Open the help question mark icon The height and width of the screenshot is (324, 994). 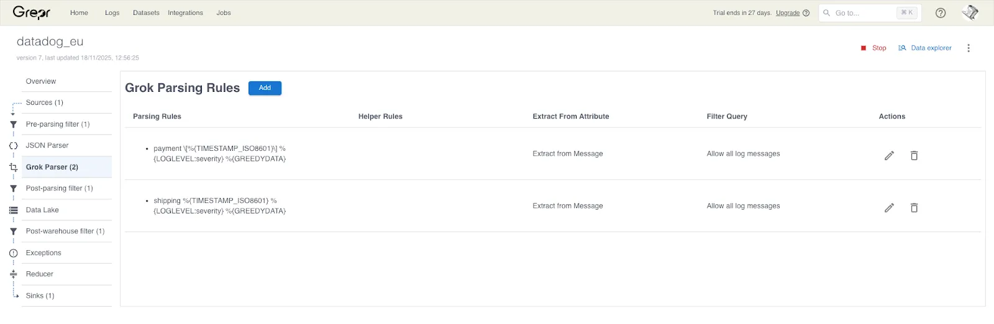(941, 13)
